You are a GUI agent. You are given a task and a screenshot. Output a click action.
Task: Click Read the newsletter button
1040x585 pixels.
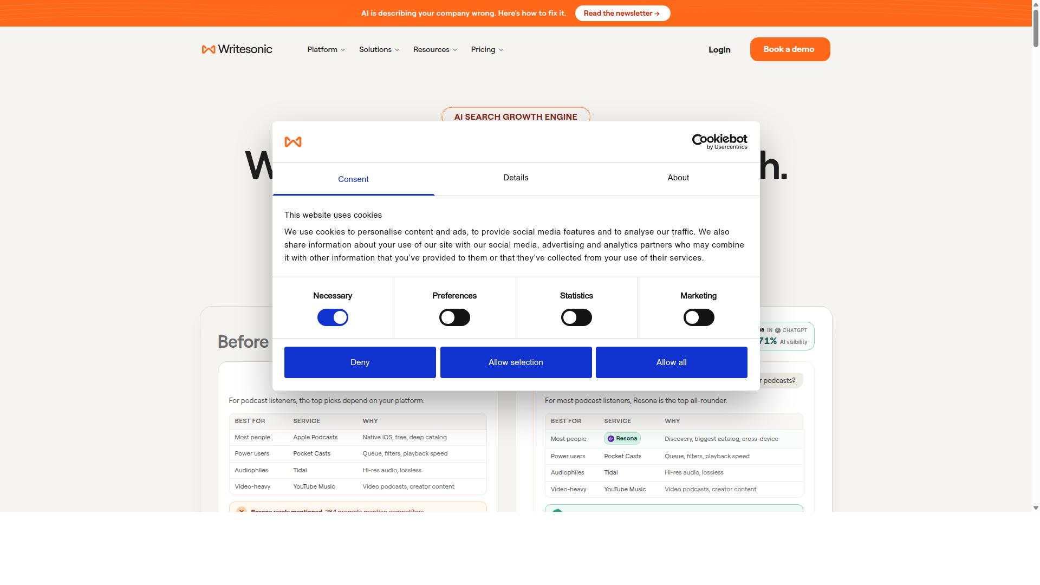[622, 14]
